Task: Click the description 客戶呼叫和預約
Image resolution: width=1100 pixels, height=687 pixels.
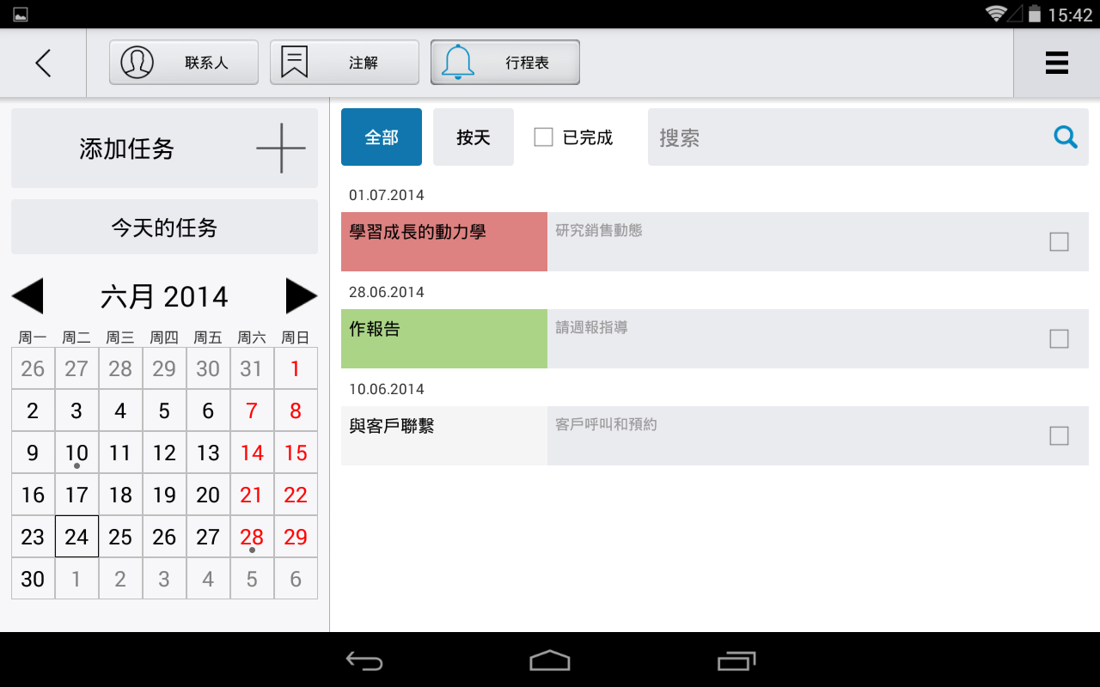Action: coord(607,424)
